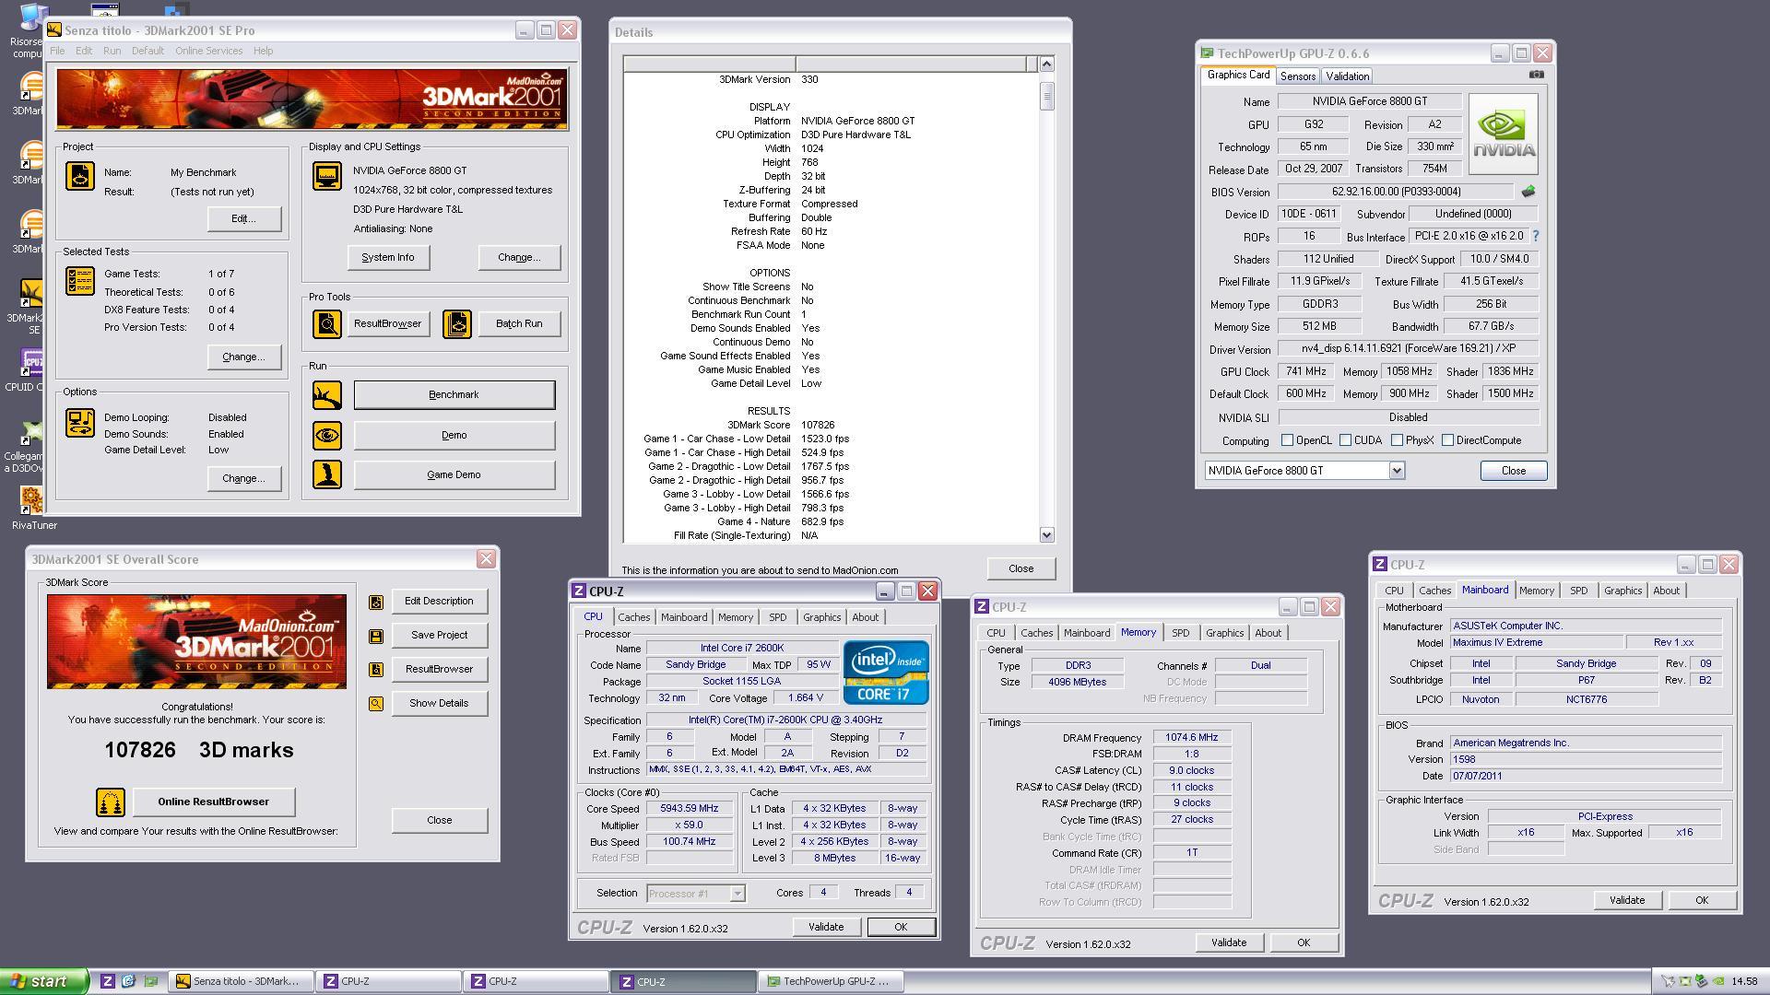The image size is (1770, 995).
Task: Open the Start menu
Action: [44, 981]
